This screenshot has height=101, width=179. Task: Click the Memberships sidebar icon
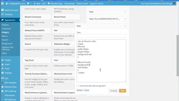coord(3,87)
